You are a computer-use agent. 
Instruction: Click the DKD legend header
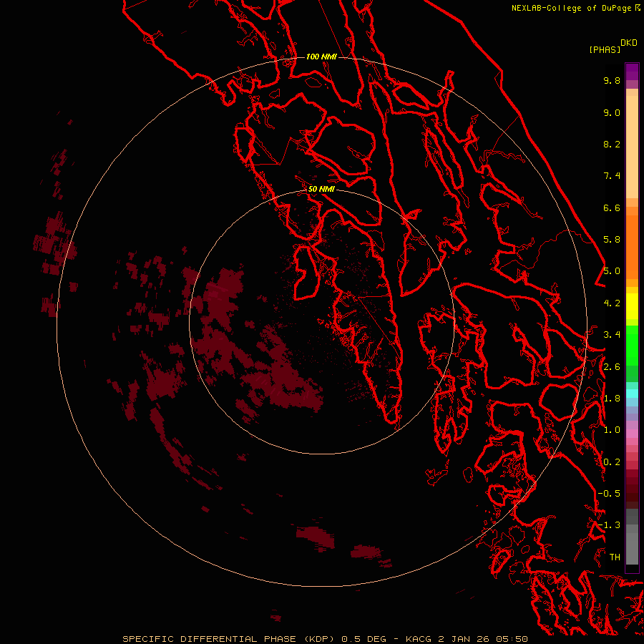coord(629,43)
